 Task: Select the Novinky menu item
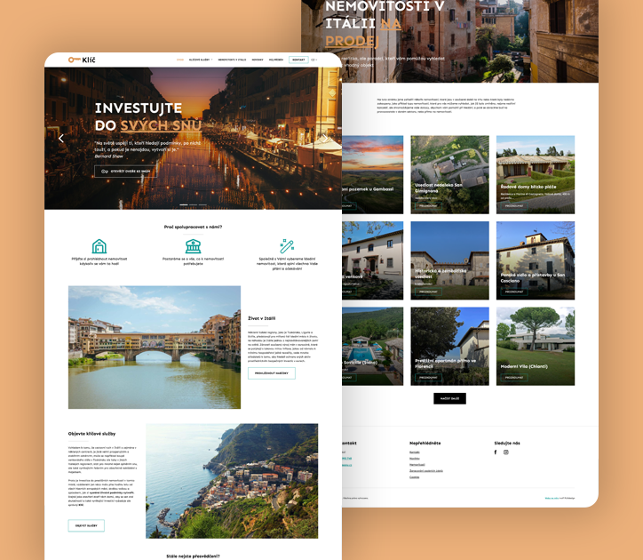[257, 60]
